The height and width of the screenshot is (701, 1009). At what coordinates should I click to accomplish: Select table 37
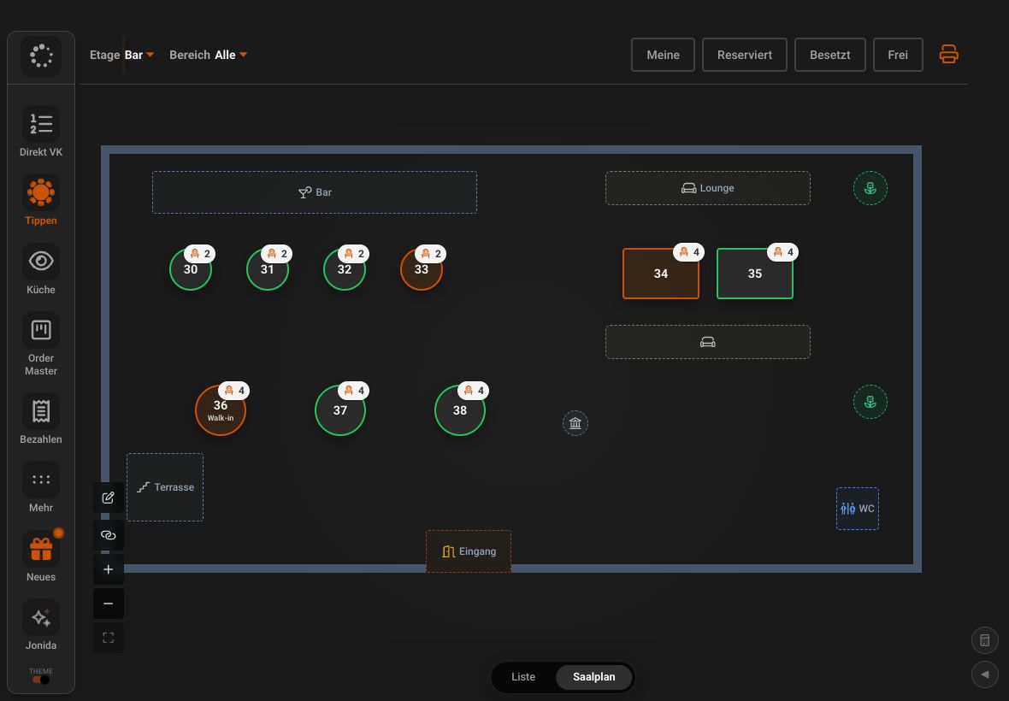point(340,410)
